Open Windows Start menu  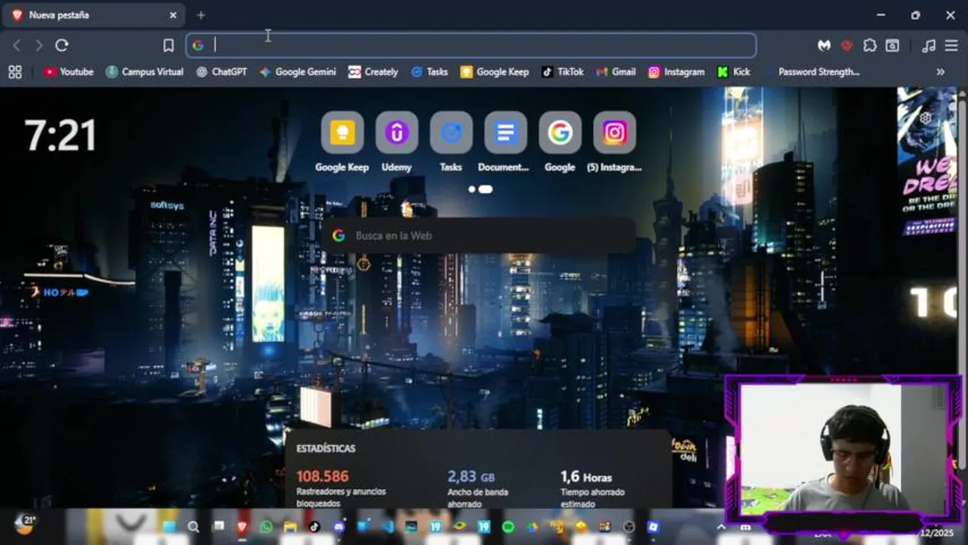169,527
